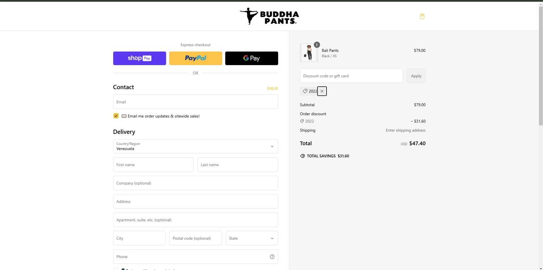Click the Subtotal $79.00 amount
543x270 pixels.
click(420, 105)
